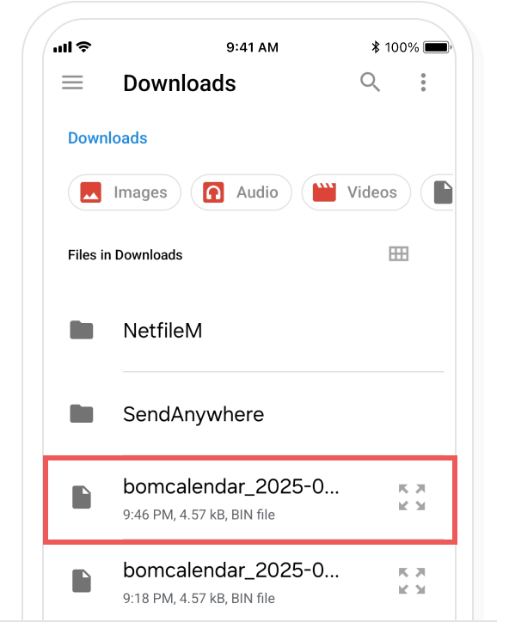Filter files by Videos
509x622 pixels.
tap(356, 192)
